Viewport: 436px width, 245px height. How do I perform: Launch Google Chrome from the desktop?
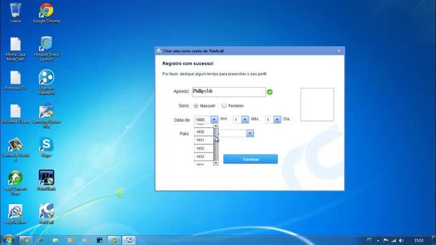pyautogui.click(x=46, y=13)
